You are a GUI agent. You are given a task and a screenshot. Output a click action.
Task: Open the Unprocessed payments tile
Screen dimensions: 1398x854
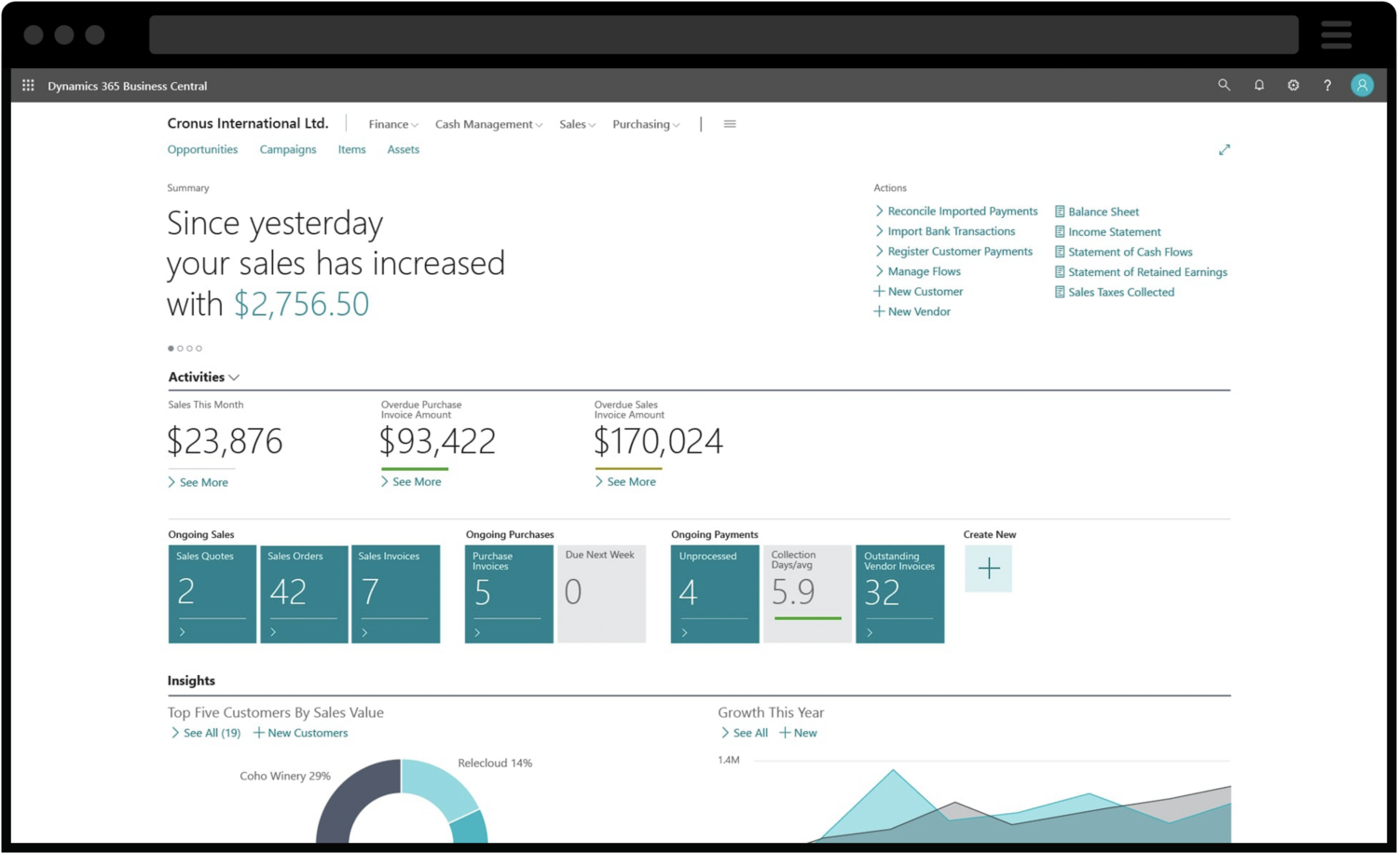click(x=715, y=594)
